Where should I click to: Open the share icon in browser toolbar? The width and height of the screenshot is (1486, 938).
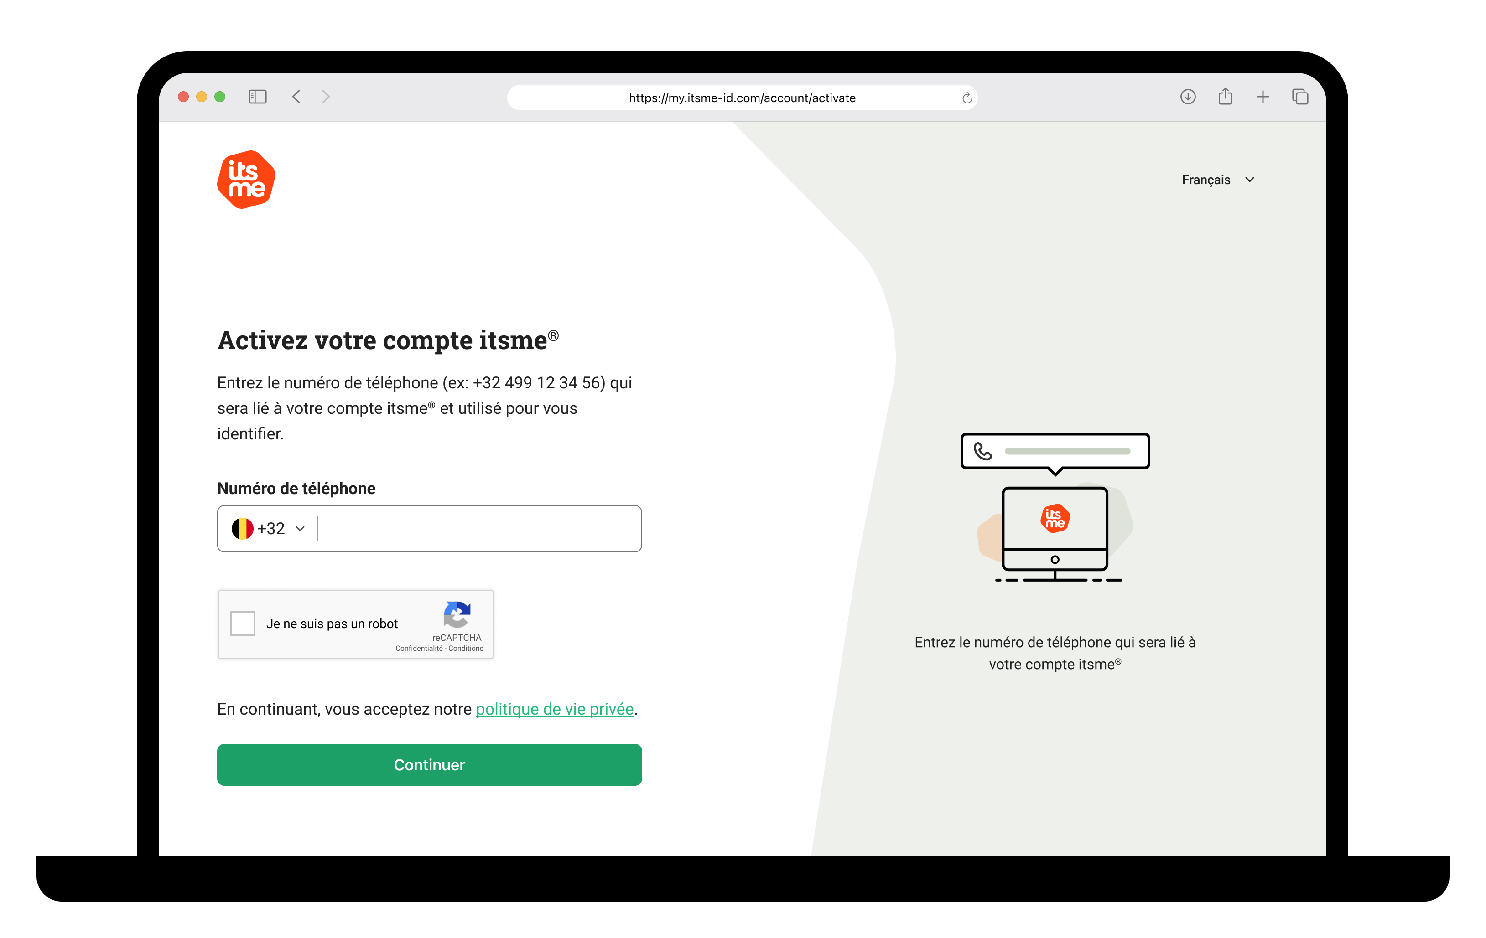1226,96
